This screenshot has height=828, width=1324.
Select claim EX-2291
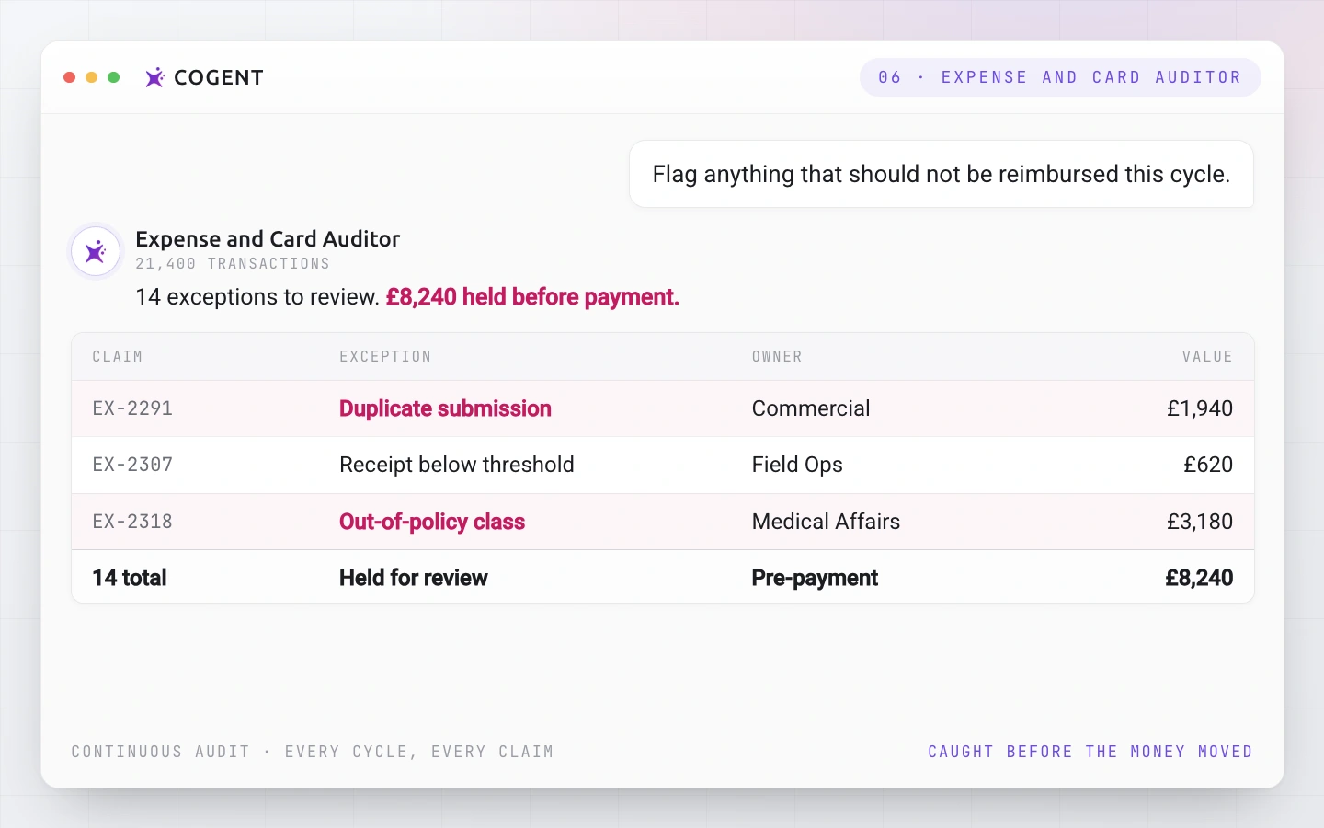point(132,408)
